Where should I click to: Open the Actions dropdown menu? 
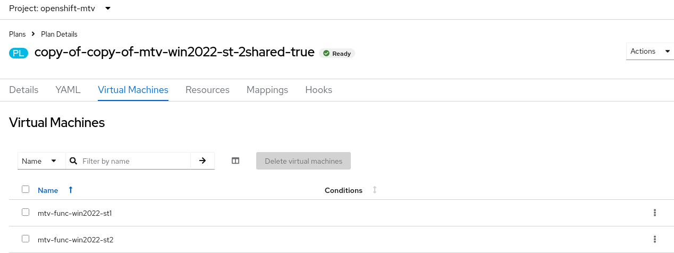pos(650,52)
